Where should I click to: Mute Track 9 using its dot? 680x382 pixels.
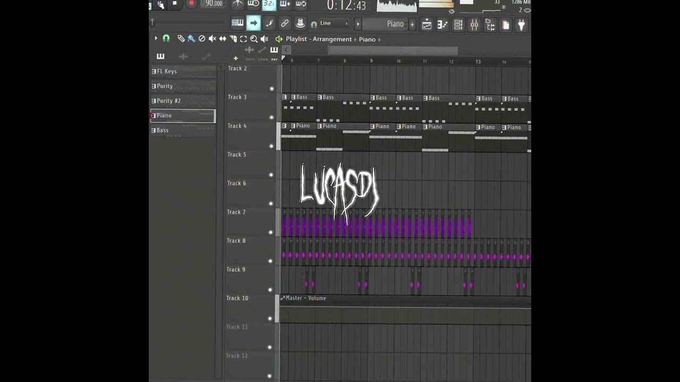(271, 290)
